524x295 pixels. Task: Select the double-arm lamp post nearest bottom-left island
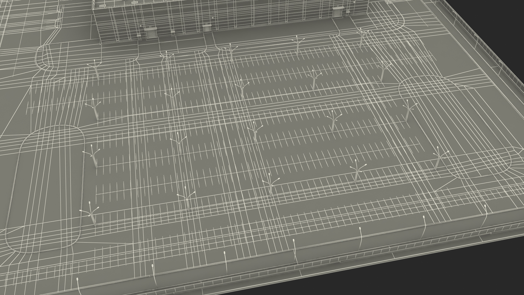(x=93, y=217)
